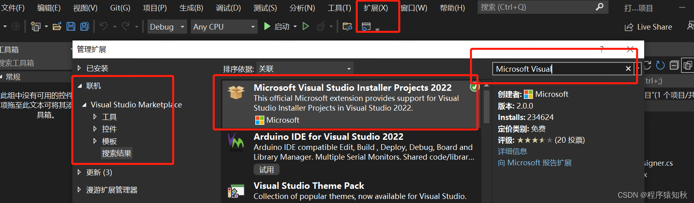The width and height of the screenshot is (694, 203).
Task: Expand the 模板 category node
Action: [95, 141]
